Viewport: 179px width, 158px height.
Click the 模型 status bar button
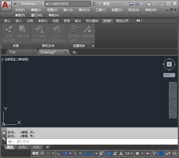coord(35,153)
